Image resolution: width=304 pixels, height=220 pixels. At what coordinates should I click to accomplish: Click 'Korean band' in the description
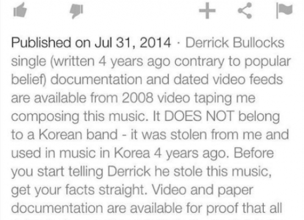pyautogui.click(x=78, y=134)
